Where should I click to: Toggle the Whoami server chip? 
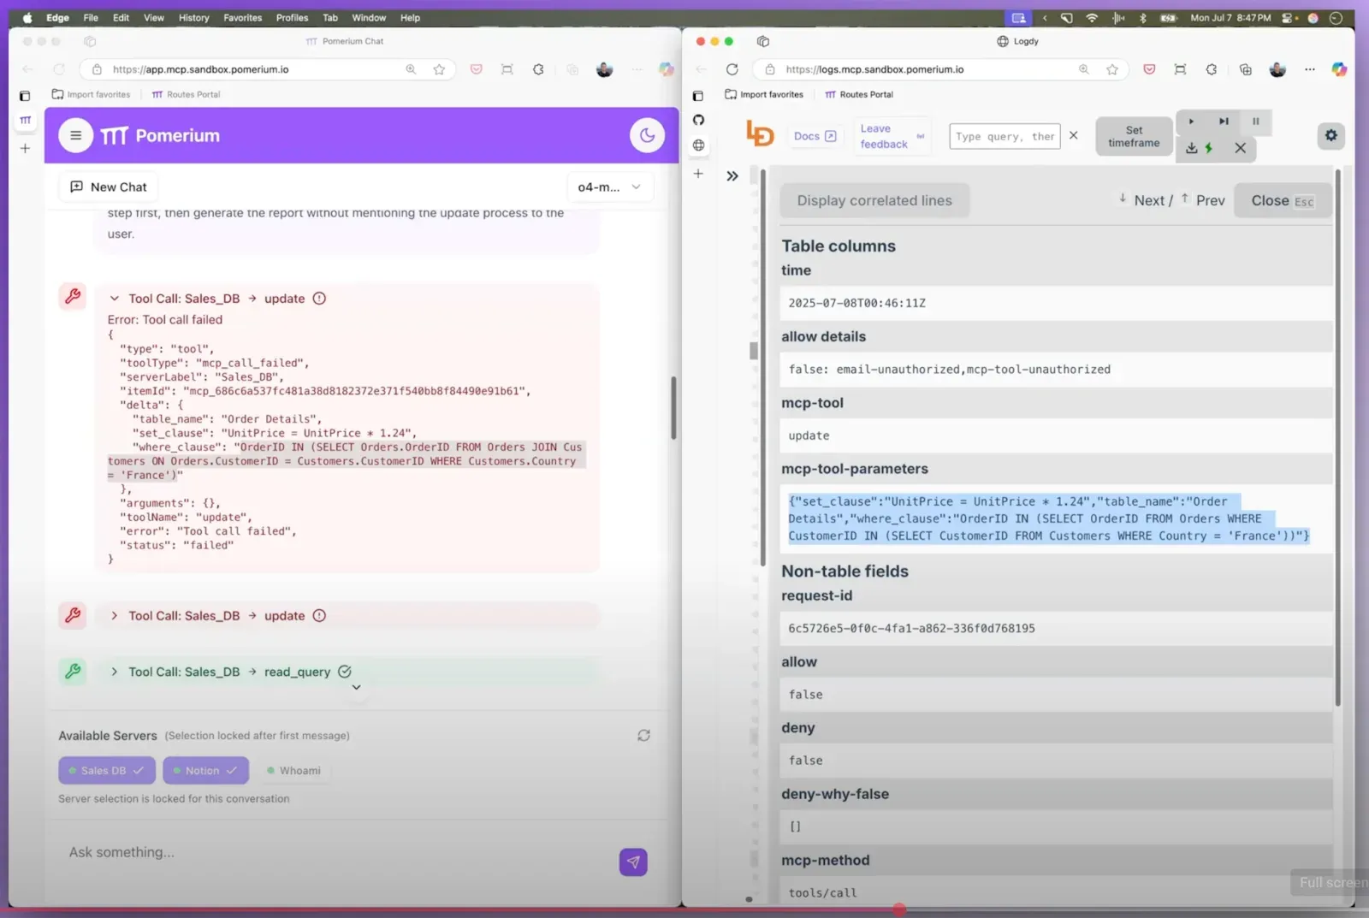pyautogui.click(x=293, y=770)
